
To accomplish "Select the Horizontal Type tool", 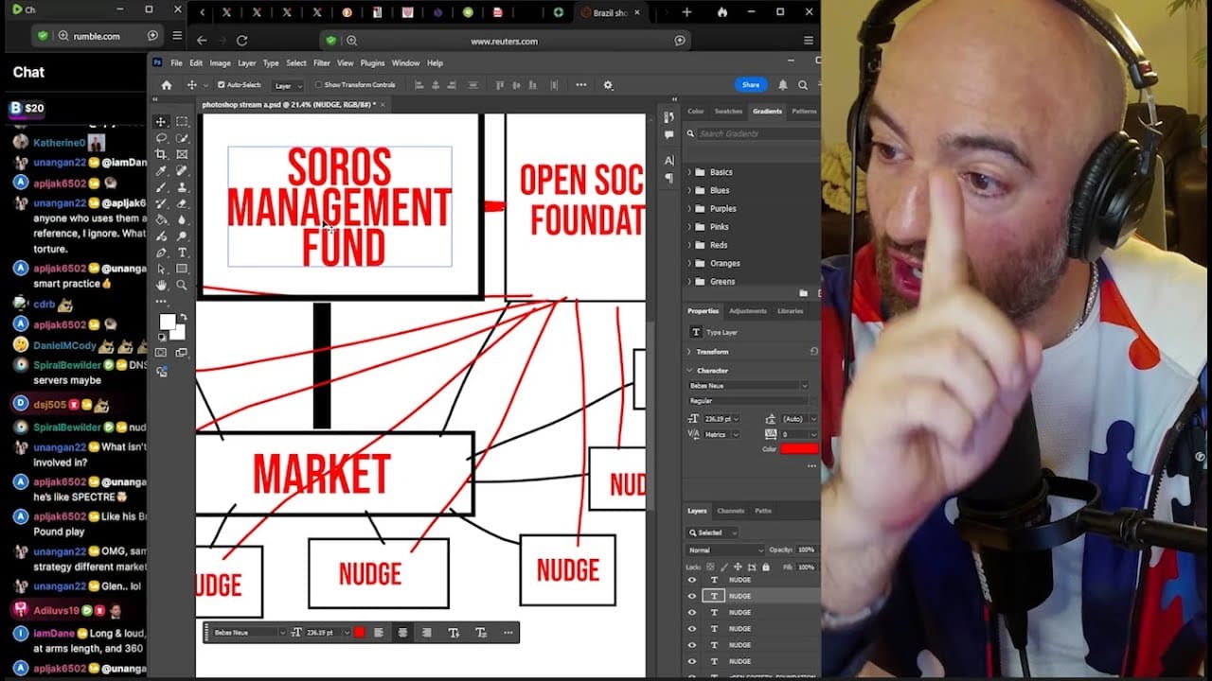I will click(x=182, y=253).
